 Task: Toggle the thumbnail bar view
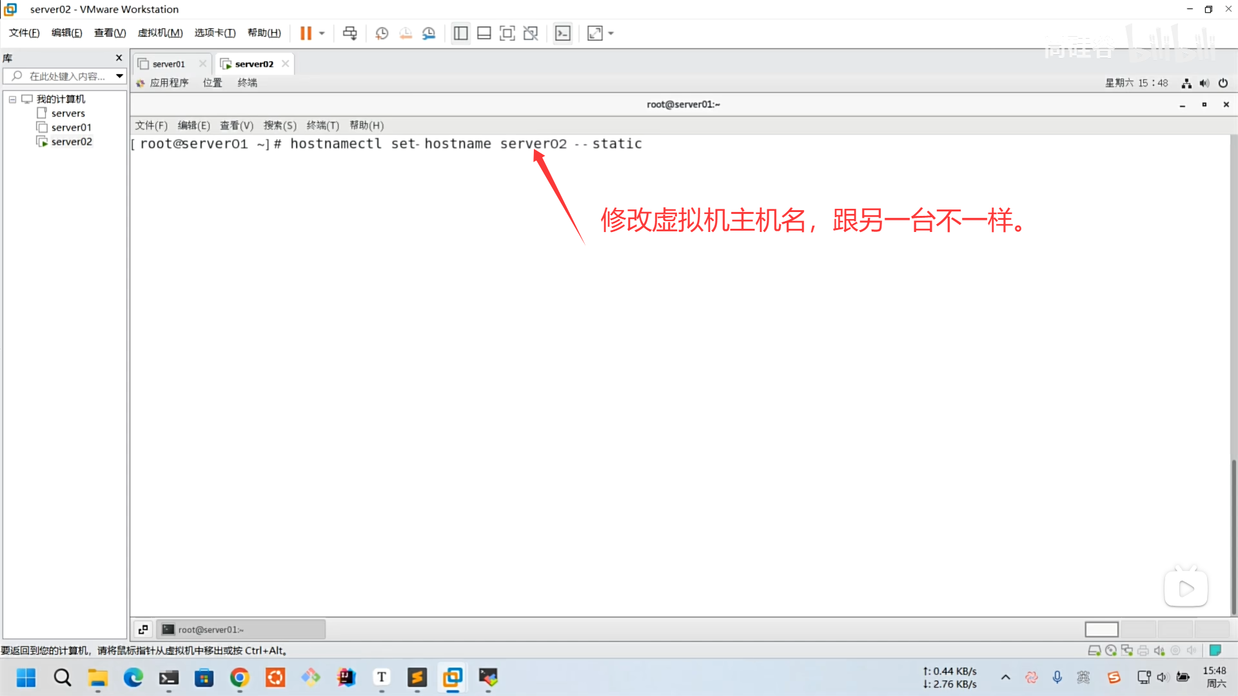[x=484, y=33]
